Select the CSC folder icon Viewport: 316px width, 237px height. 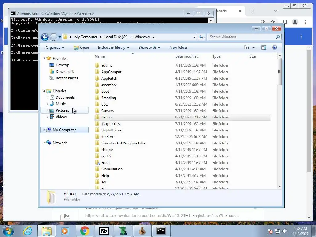pos(97,104)
